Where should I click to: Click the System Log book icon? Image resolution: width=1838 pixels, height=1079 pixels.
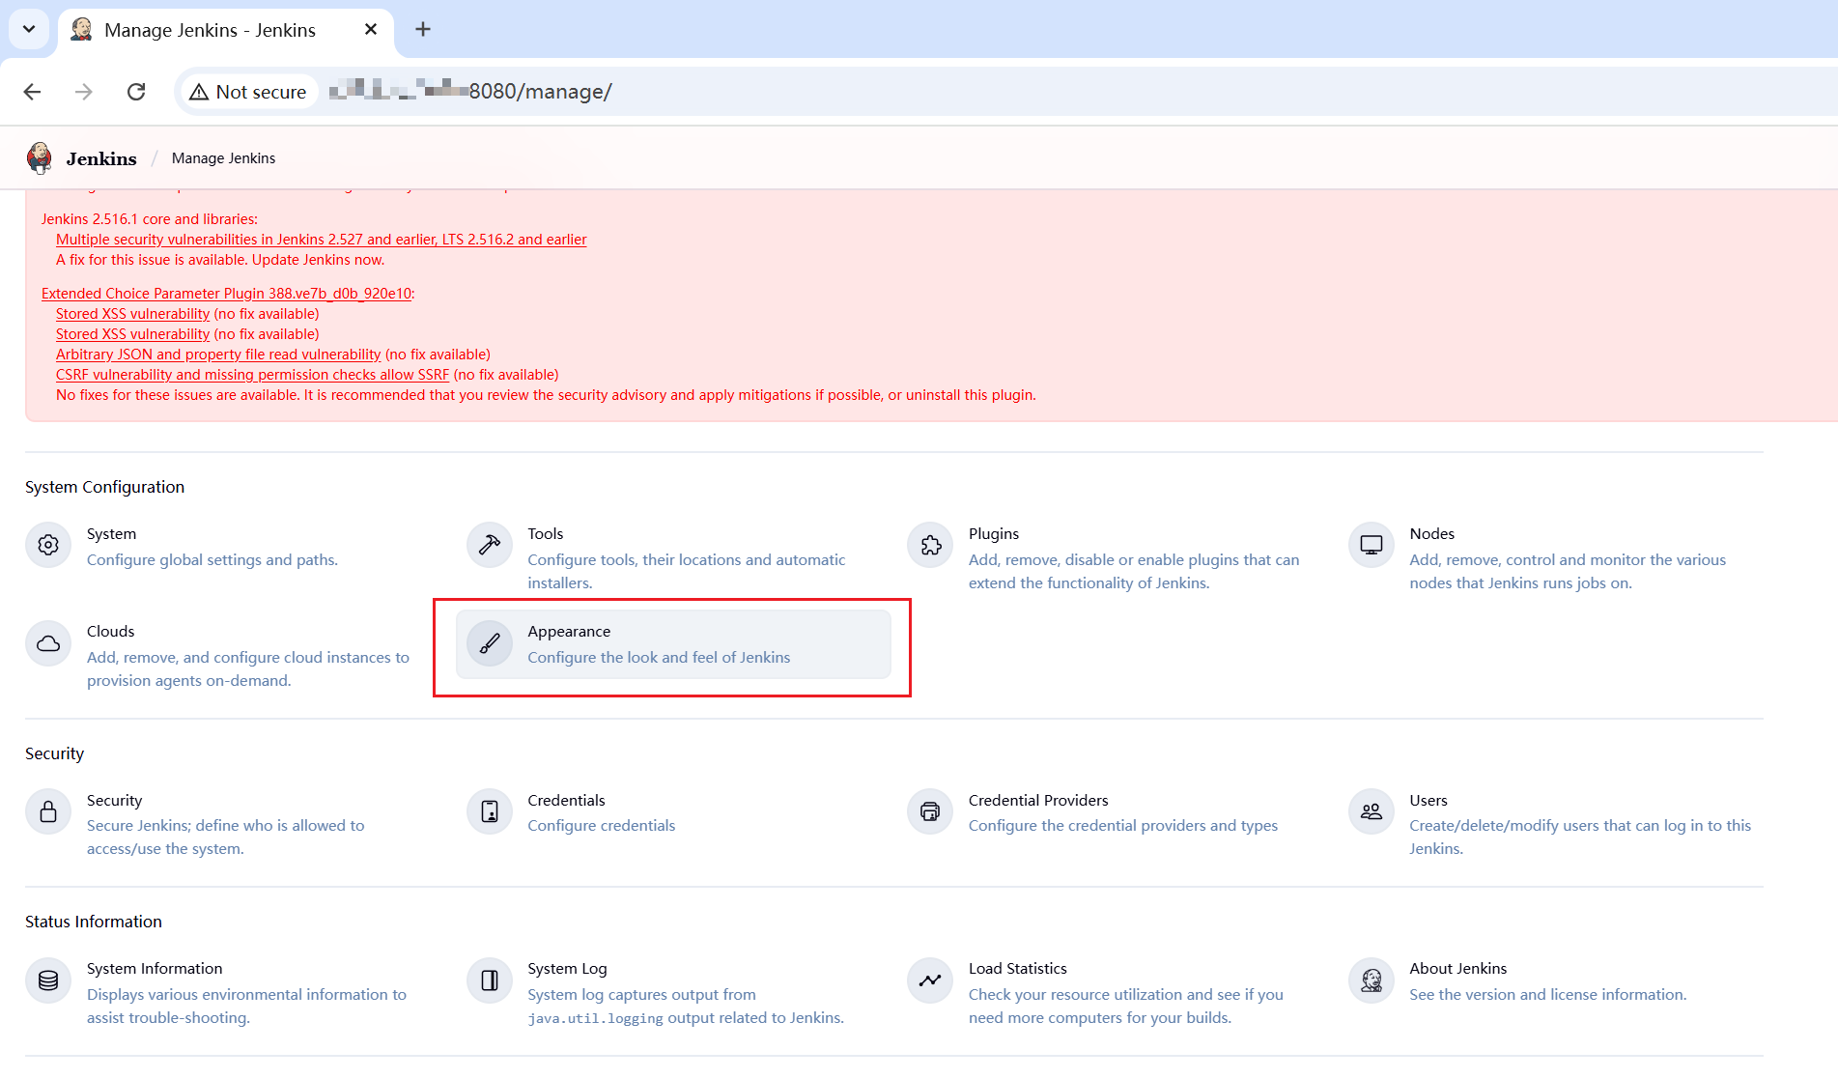tap(490, 980)
